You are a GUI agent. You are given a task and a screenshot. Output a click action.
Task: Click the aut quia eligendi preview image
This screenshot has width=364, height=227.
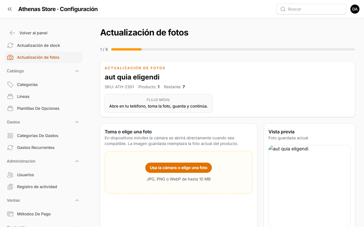pyautogui.click(x=309, y=186)
